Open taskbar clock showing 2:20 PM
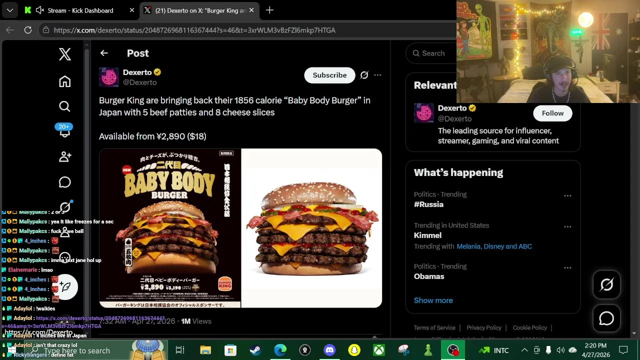 tap(595, 350)
